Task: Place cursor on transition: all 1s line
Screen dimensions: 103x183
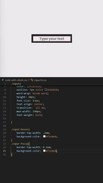Action: point(31,108)
